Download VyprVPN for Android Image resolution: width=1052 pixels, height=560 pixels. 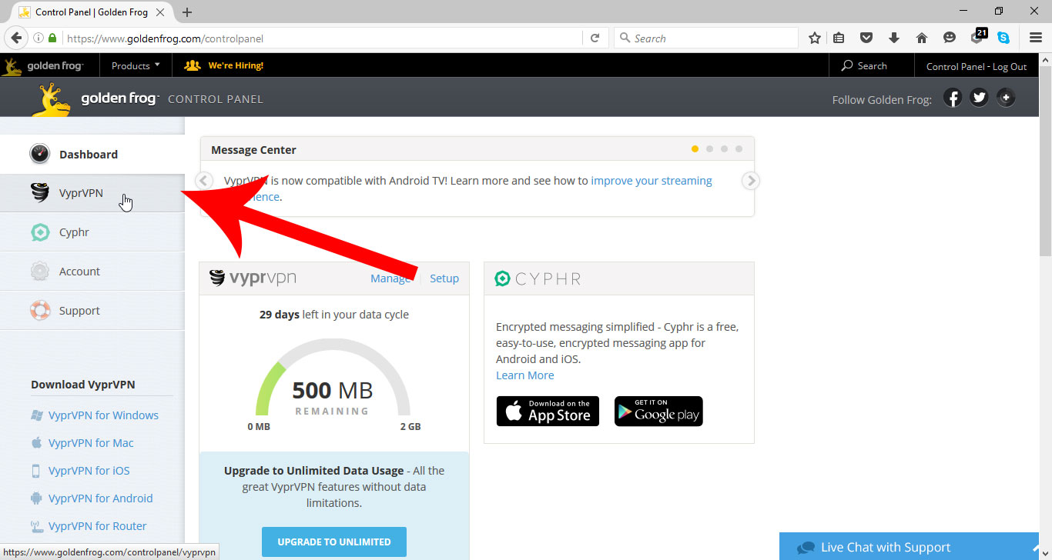(100, 498)
